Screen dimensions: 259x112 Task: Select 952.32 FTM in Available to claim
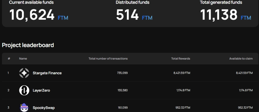(x=245, y=108)
